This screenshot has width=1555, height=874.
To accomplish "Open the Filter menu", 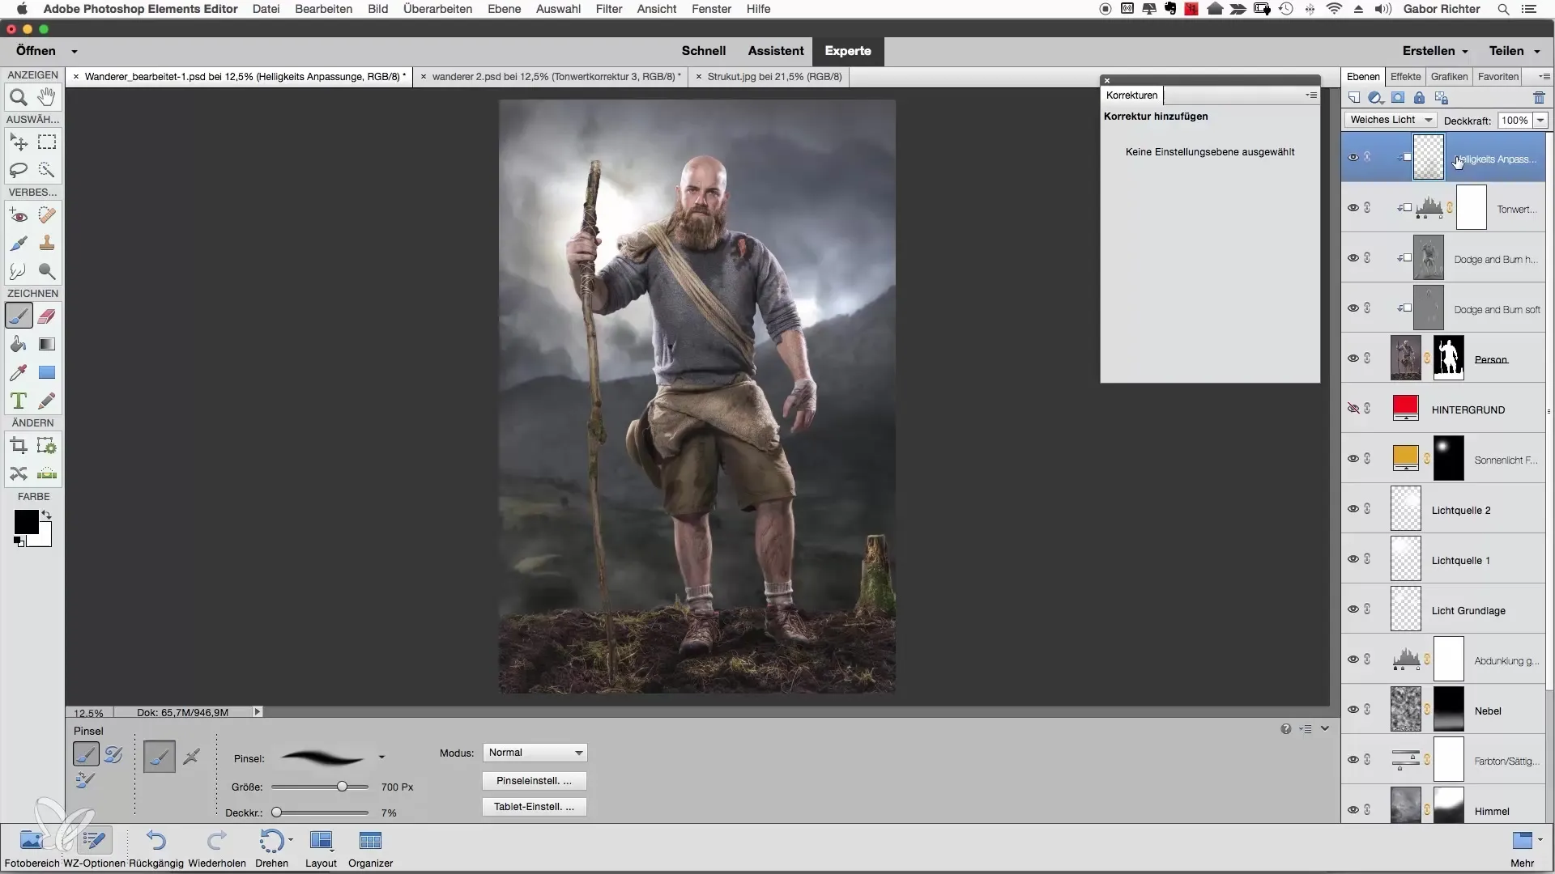I will [x=609, y=9].
